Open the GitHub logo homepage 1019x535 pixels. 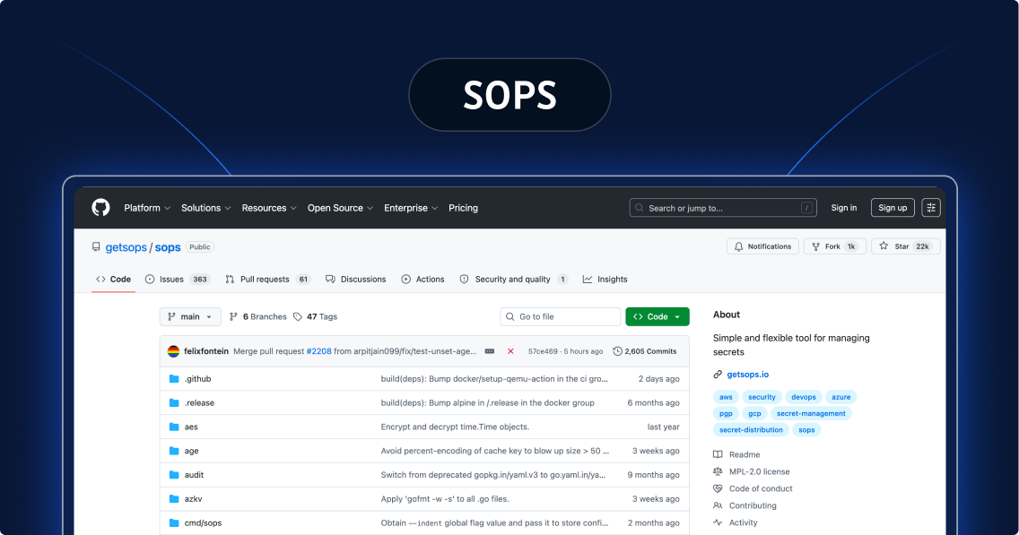click(x=100, y=208)
